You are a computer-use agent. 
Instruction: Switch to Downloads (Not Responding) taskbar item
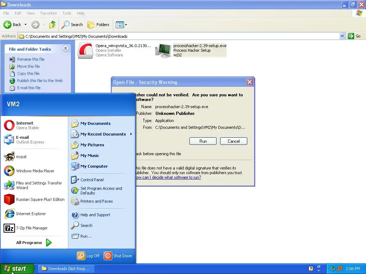pos(66,269)
